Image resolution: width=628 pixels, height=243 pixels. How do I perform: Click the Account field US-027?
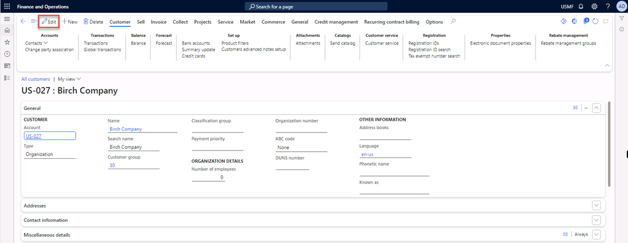pos(49,136)
